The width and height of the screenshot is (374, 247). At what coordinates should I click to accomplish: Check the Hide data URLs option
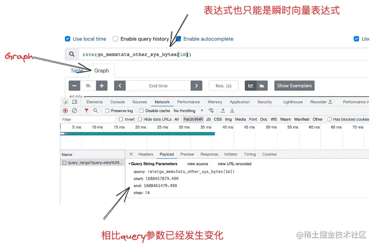tap(140, 119)
